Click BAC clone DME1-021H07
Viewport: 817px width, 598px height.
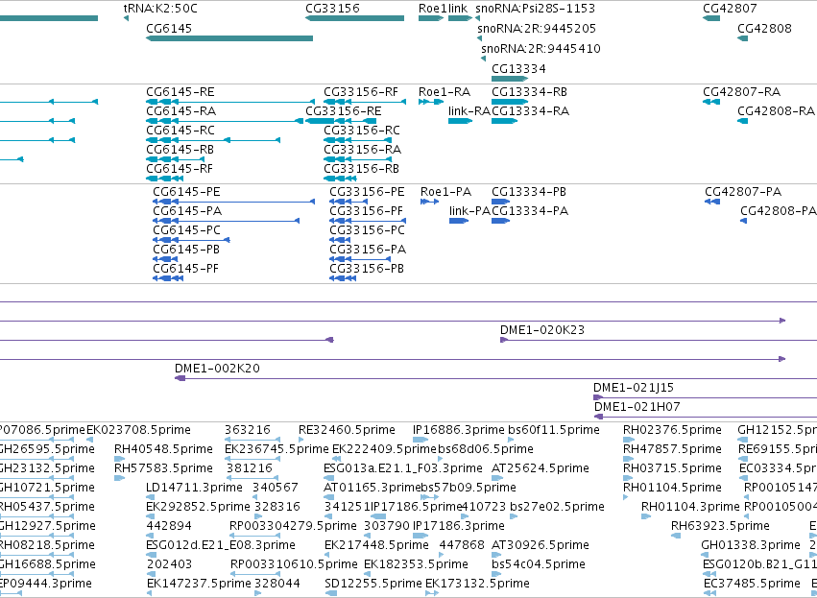(706, 418)
